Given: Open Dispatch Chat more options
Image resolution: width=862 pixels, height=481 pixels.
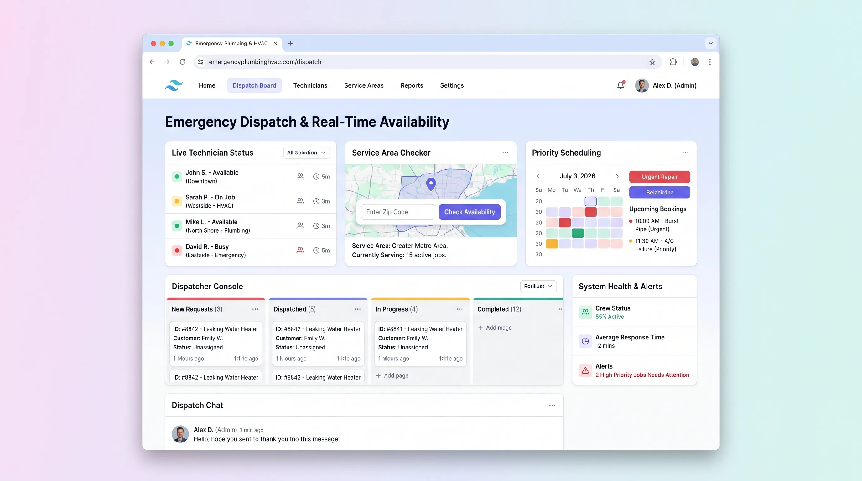Looking at the screenshot, I should click(552, 406).
